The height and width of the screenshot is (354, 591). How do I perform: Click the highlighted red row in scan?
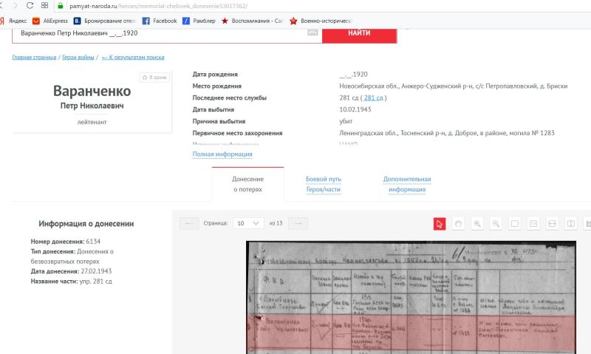(411, 333)
